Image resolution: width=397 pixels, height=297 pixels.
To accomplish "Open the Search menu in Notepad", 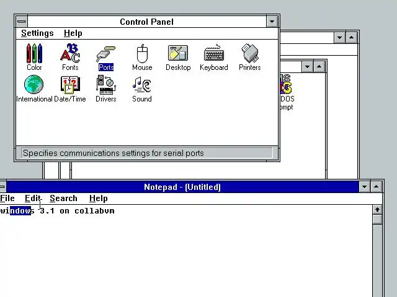I will tap(63, 198).
